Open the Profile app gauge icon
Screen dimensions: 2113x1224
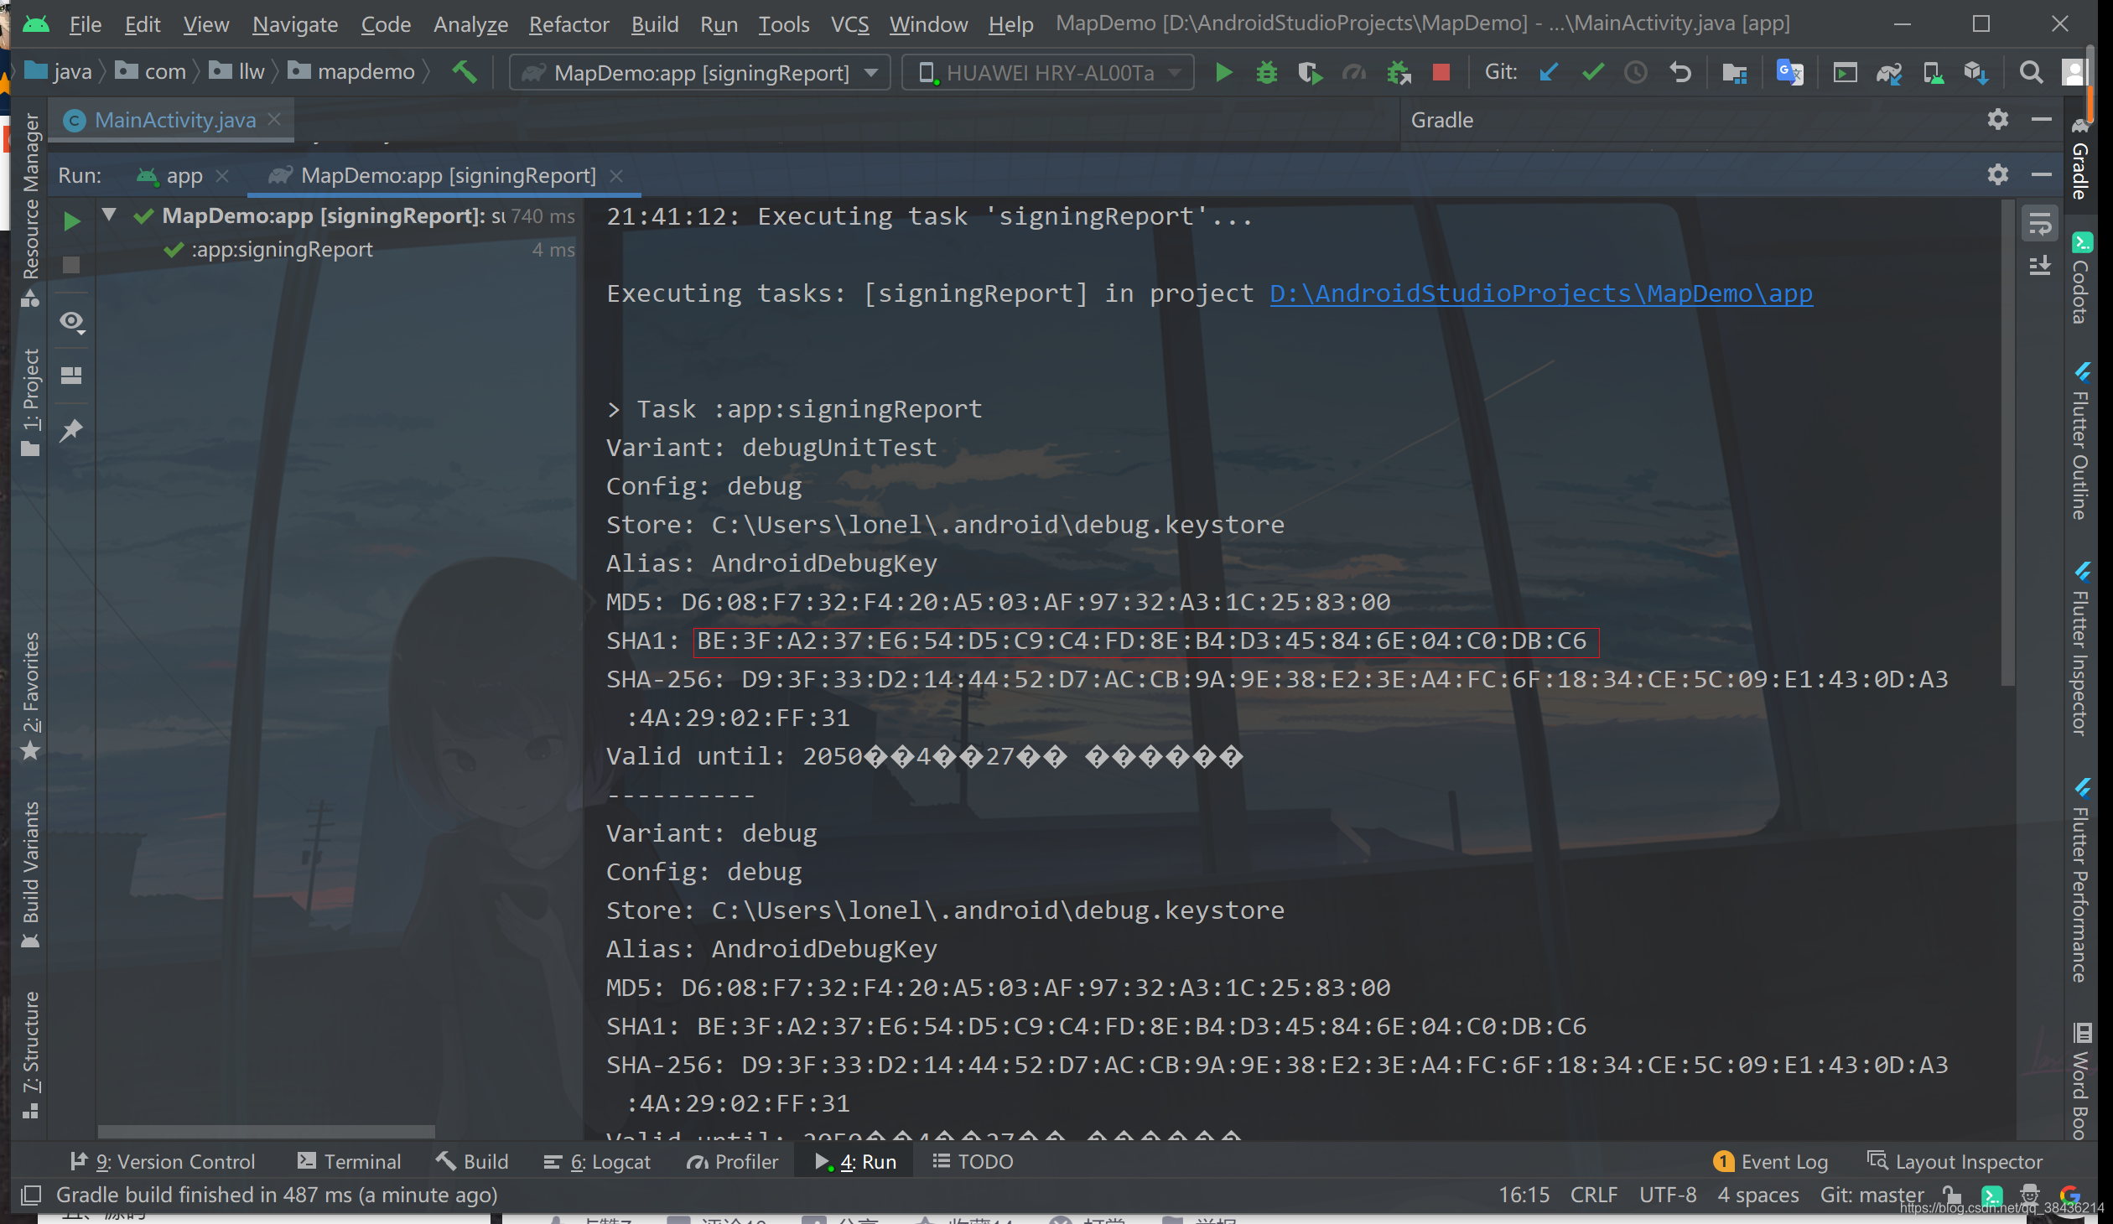1353,73
